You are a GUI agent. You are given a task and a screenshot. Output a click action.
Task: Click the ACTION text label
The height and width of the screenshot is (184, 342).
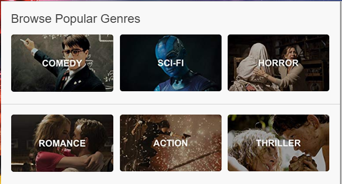point(171,143)
